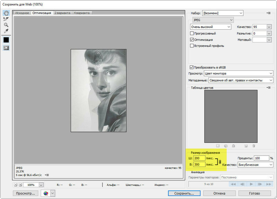Click the constrain proportions chain icon
The height and width of the screenshot is (199, 277).
220,162
